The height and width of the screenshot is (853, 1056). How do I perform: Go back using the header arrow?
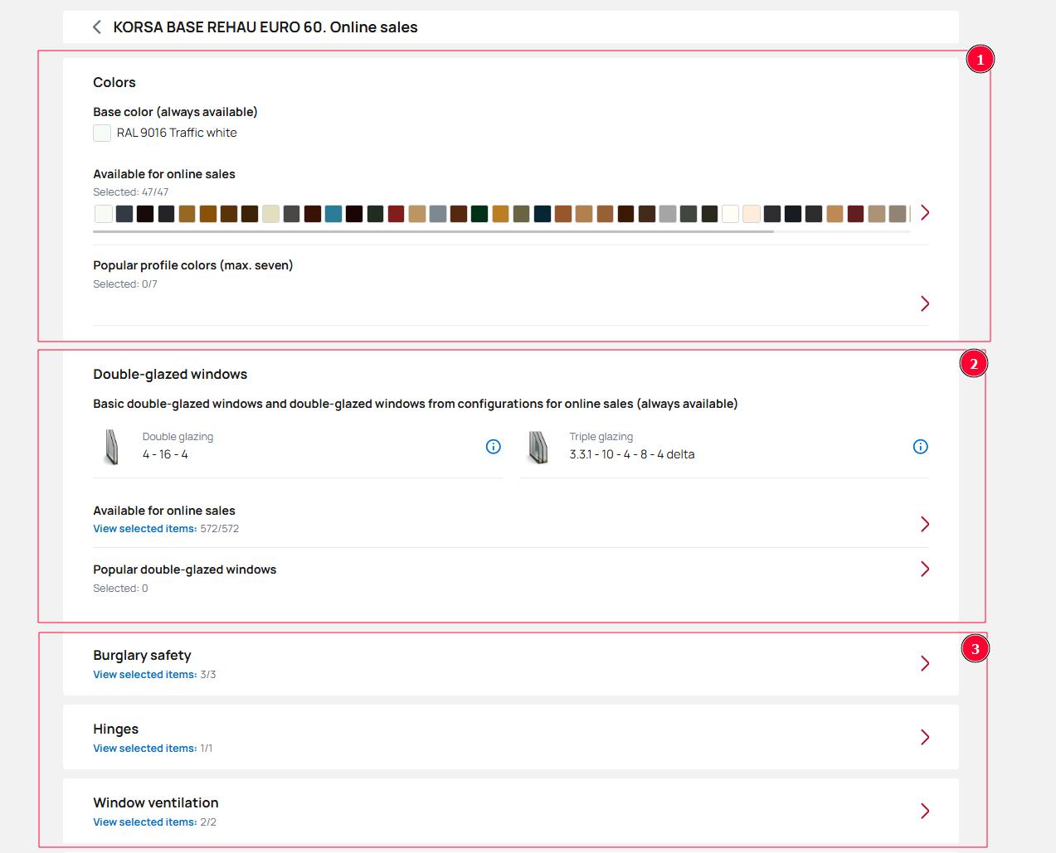click(97, 27)
